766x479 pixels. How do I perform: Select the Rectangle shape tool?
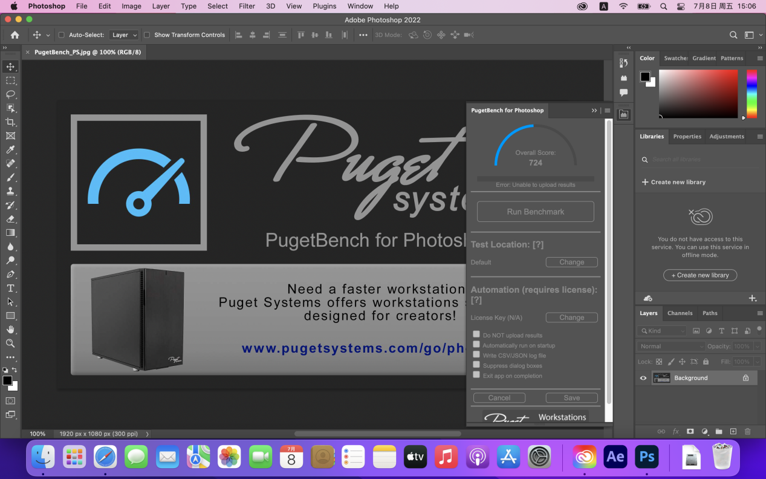(10, 316)
